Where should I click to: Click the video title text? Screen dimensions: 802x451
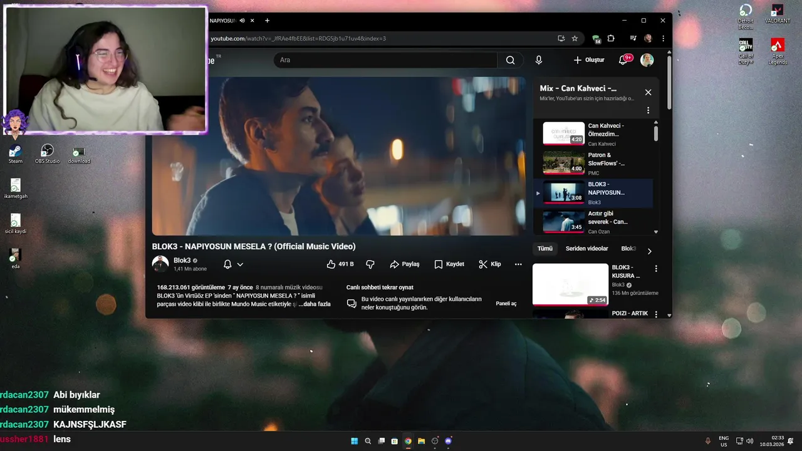pos(254,246)
